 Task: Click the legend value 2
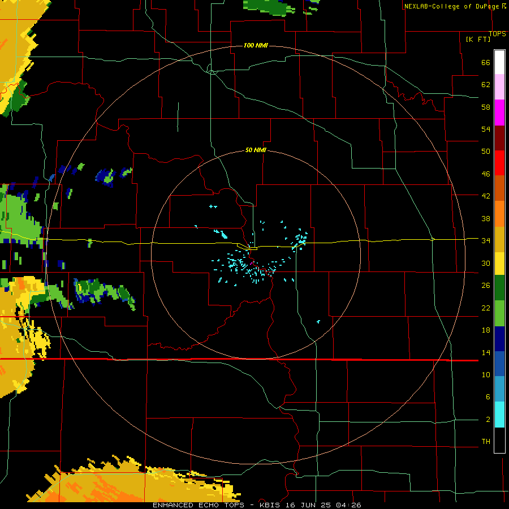coord(488,420)
